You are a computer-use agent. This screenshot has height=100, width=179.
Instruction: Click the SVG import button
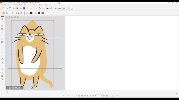(x=27, y=13)
